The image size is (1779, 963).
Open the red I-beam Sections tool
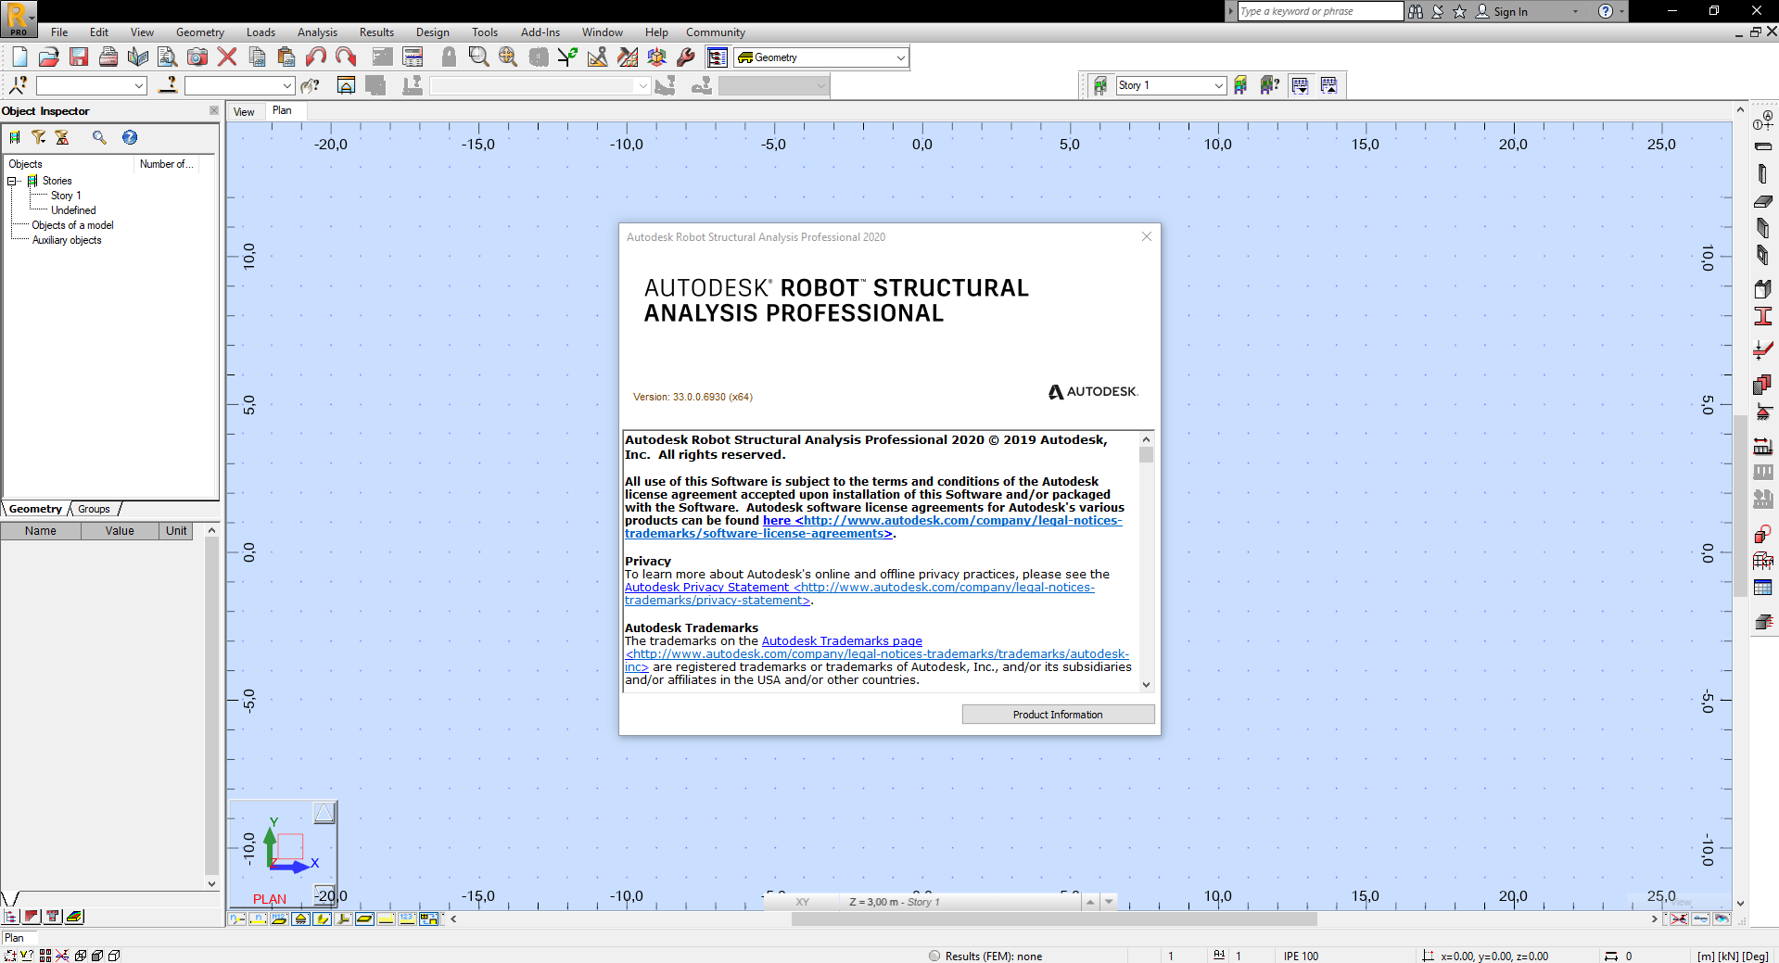tap(1762, 316)
